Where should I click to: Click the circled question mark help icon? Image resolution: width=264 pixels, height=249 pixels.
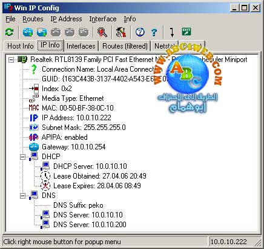140,32
